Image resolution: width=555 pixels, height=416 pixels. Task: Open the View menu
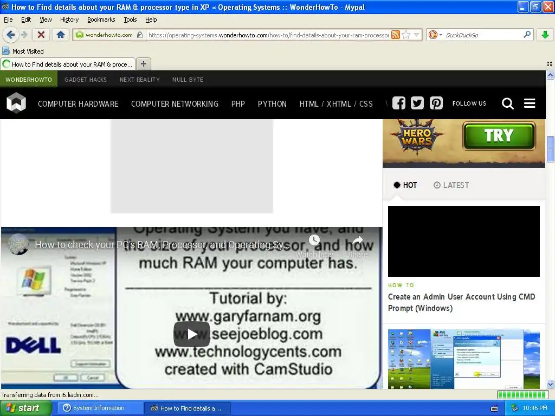46,19
